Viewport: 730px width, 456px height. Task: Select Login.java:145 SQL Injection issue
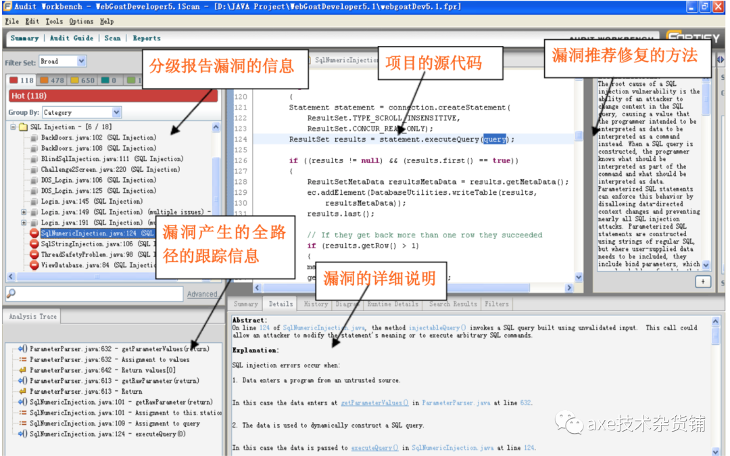91,201
